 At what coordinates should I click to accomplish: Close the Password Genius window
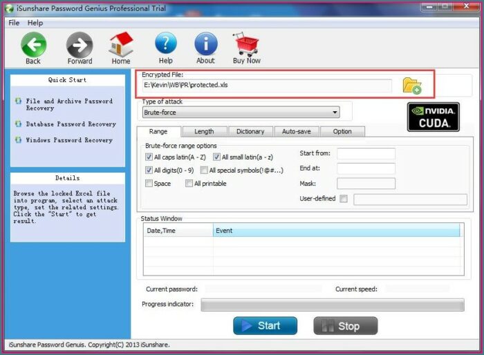pyautogui.click(x=466, y=6)
